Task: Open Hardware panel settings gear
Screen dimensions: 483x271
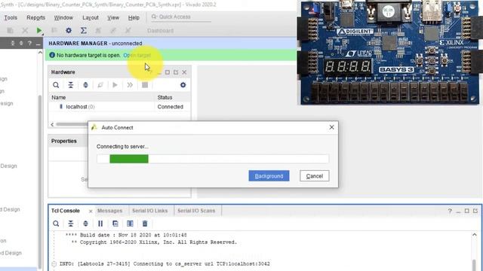Action: (x=183, y=85)
